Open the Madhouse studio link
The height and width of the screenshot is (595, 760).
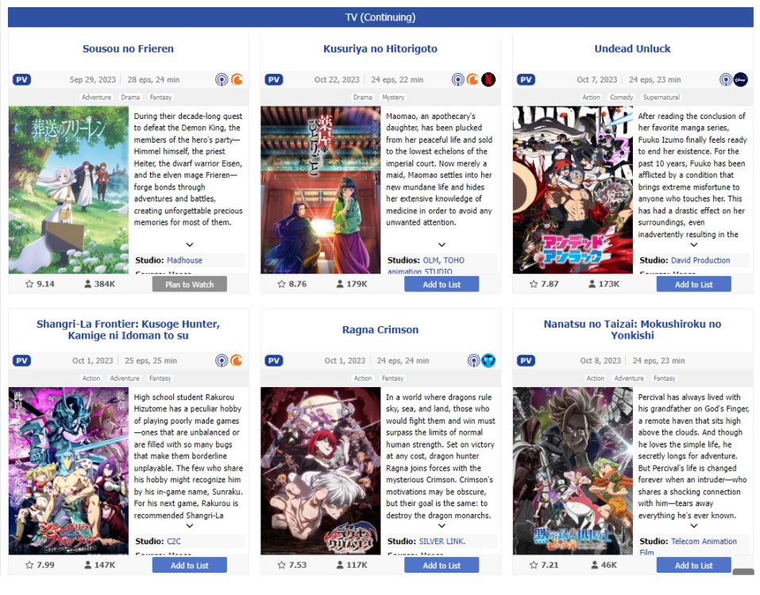pyautogui.click(x=185, y=260)
